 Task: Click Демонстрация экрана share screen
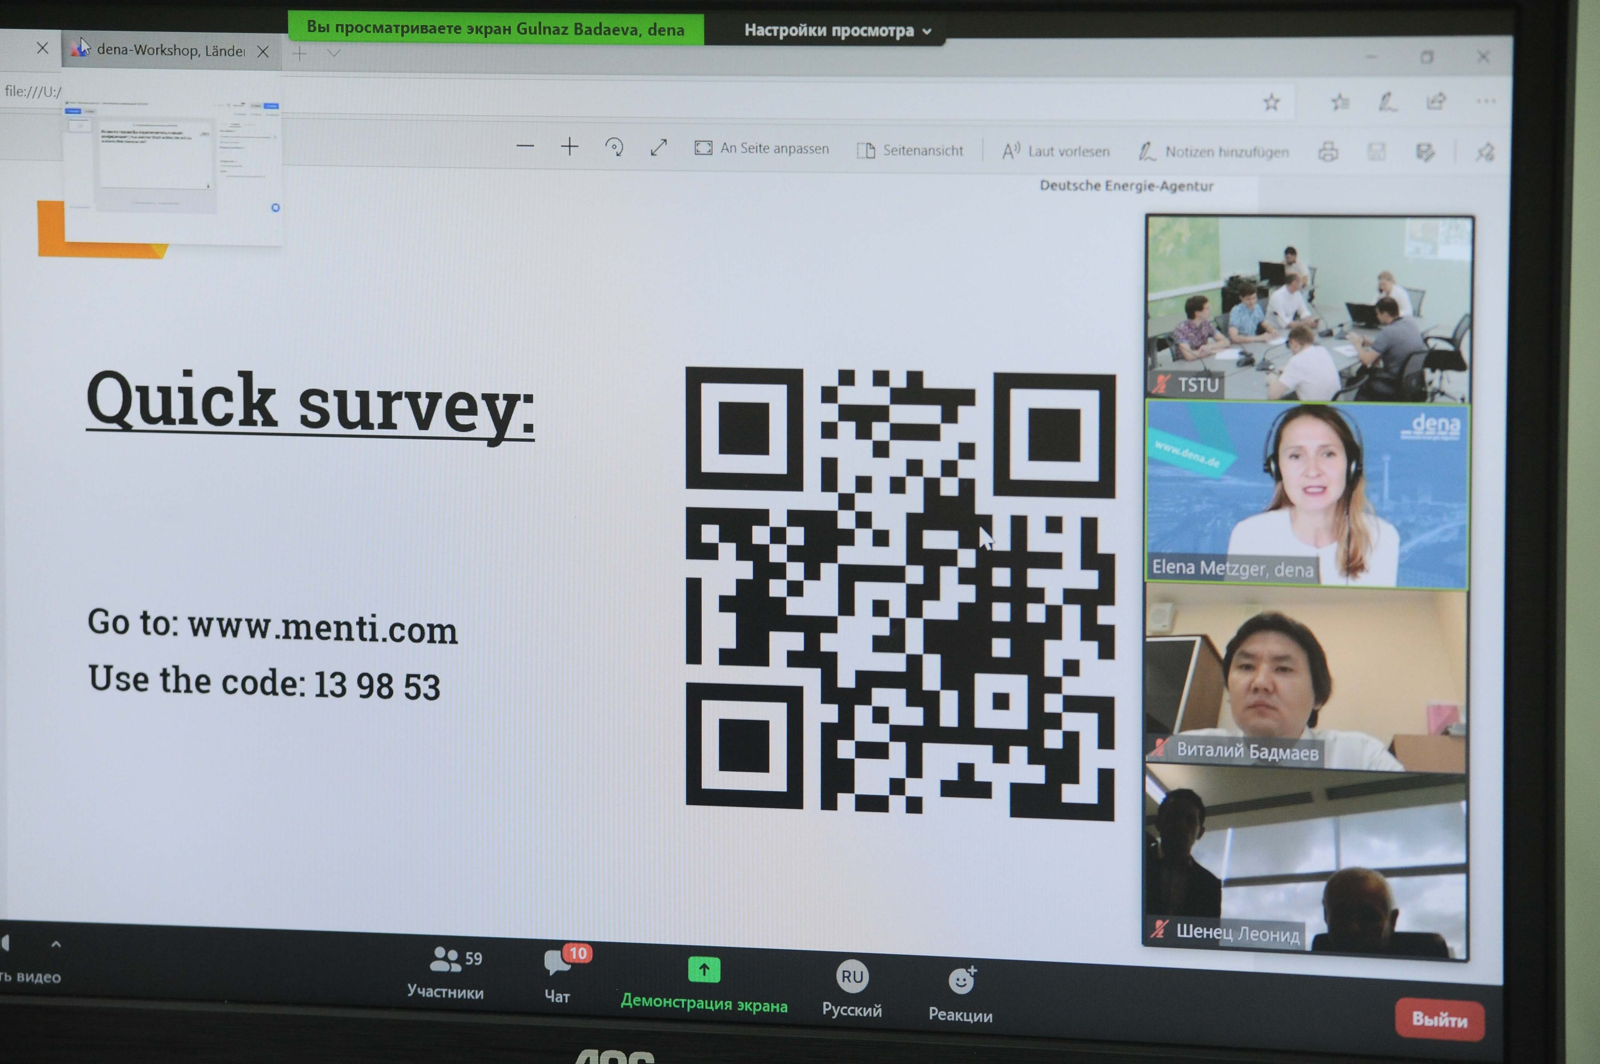pyautogui.click(x=704, y=985)
